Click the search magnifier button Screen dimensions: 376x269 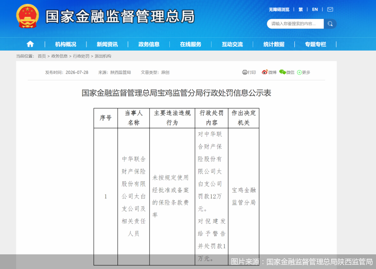(x=330, y=24)
